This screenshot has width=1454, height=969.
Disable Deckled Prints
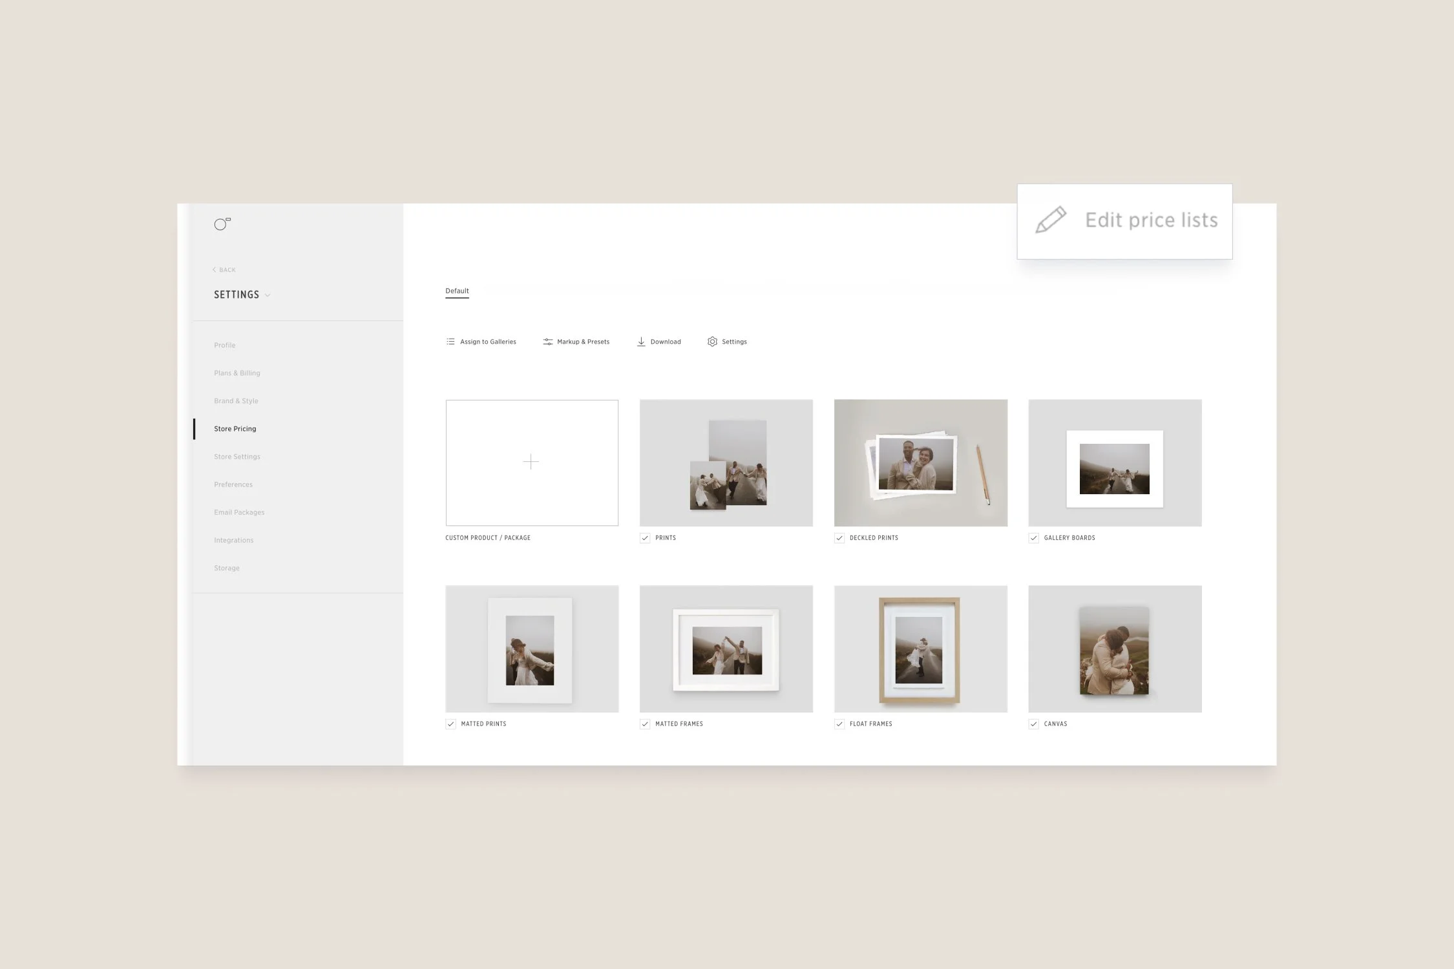coord(839,537)
